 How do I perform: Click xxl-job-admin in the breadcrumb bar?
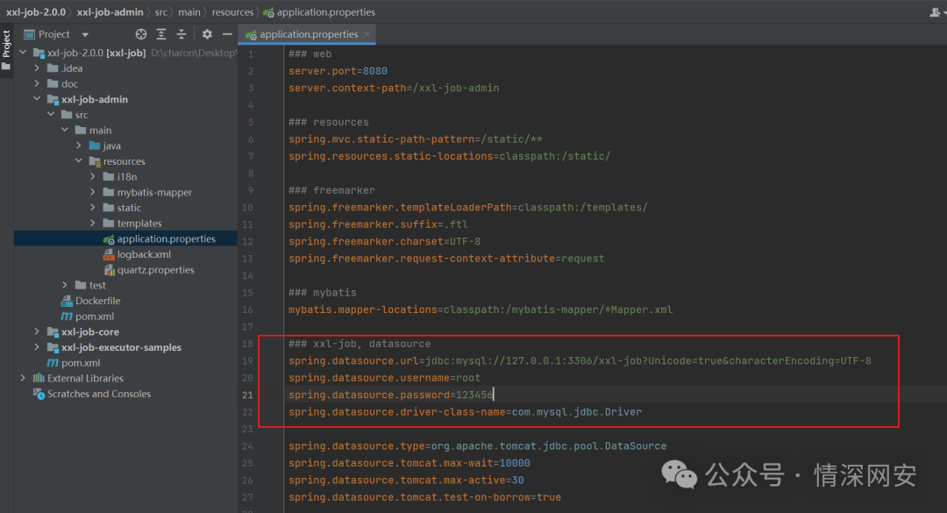[110, 12]
